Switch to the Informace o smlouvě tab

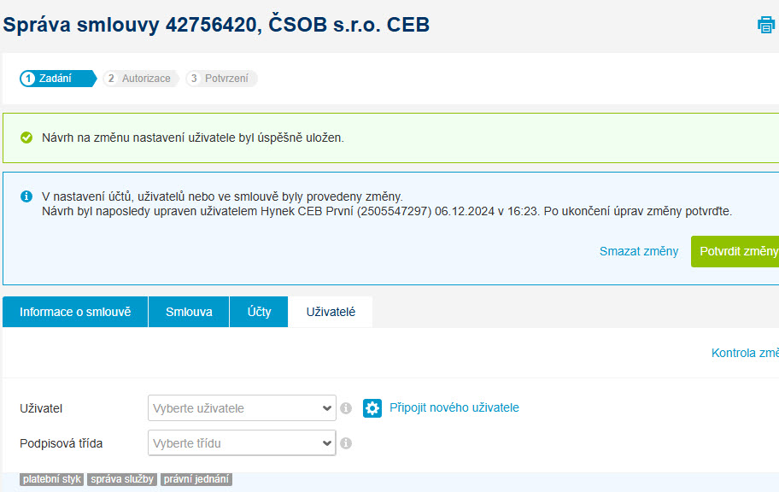click(x=75, y=312)
